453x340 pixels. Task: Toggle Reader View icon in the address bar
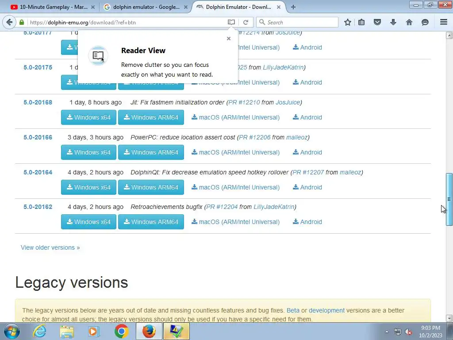pos(231,22)
